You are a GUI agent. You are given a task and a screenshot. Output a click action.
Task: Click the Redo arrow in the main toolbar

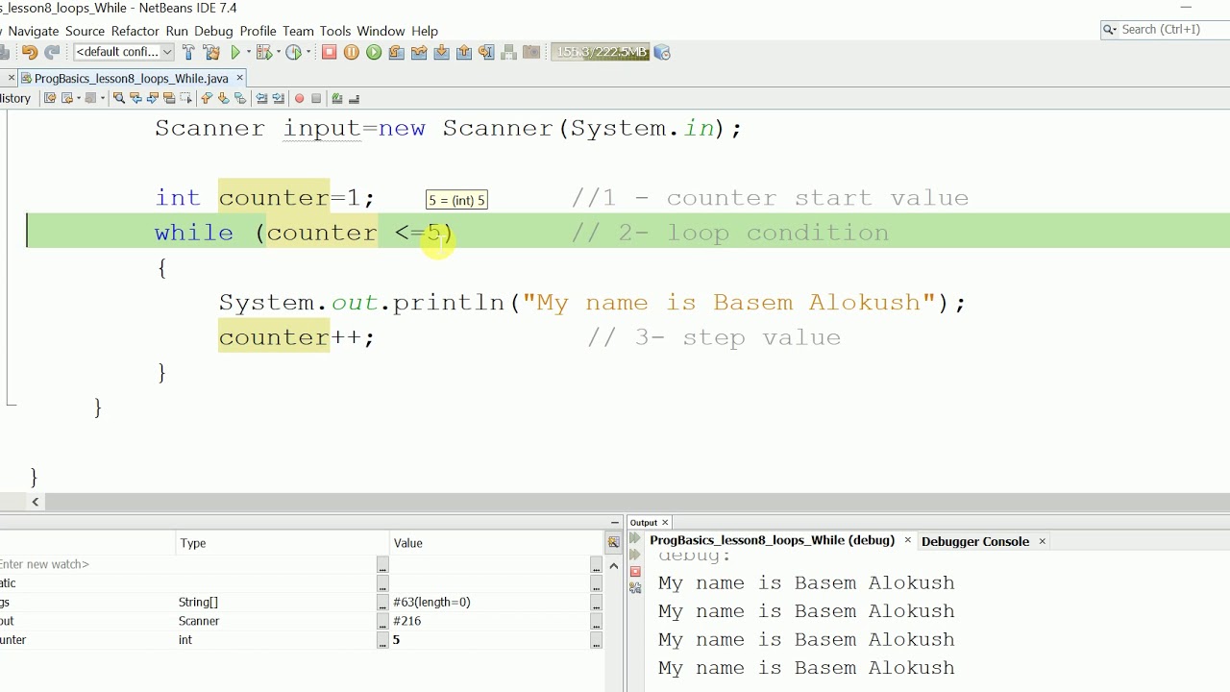point(51,52)
